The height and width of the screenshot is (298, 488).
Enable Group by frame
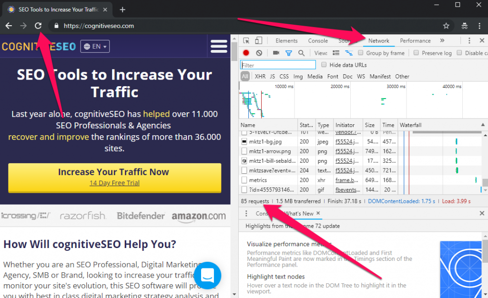pyautogui.click(x=360, y=53)
